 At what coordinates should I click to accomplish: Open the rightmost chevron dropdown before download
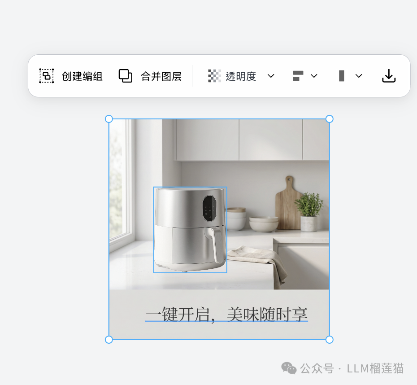click(x=358, y=76)
